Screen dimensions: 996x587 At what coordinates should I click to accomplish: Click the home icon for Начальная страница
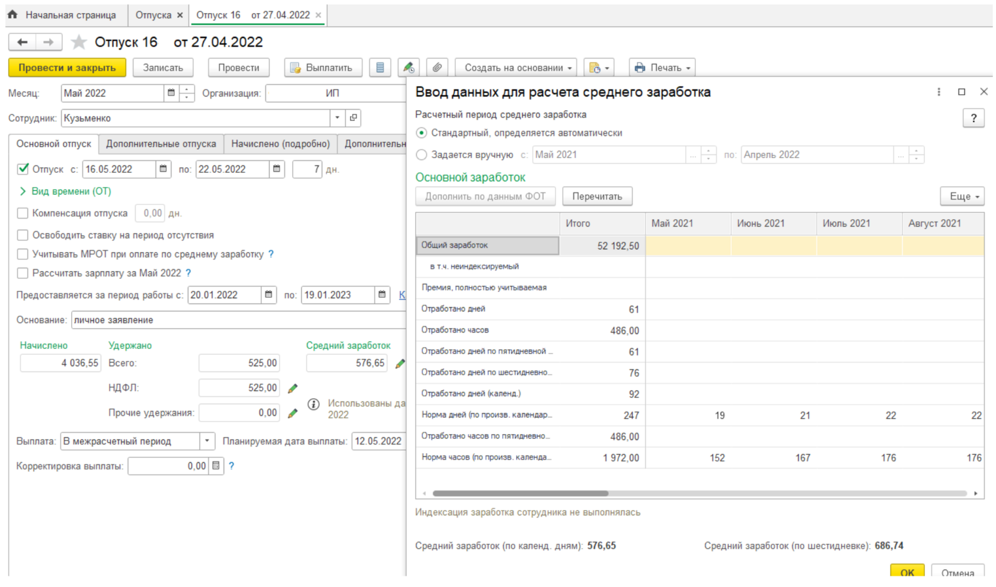coord(12,15)
